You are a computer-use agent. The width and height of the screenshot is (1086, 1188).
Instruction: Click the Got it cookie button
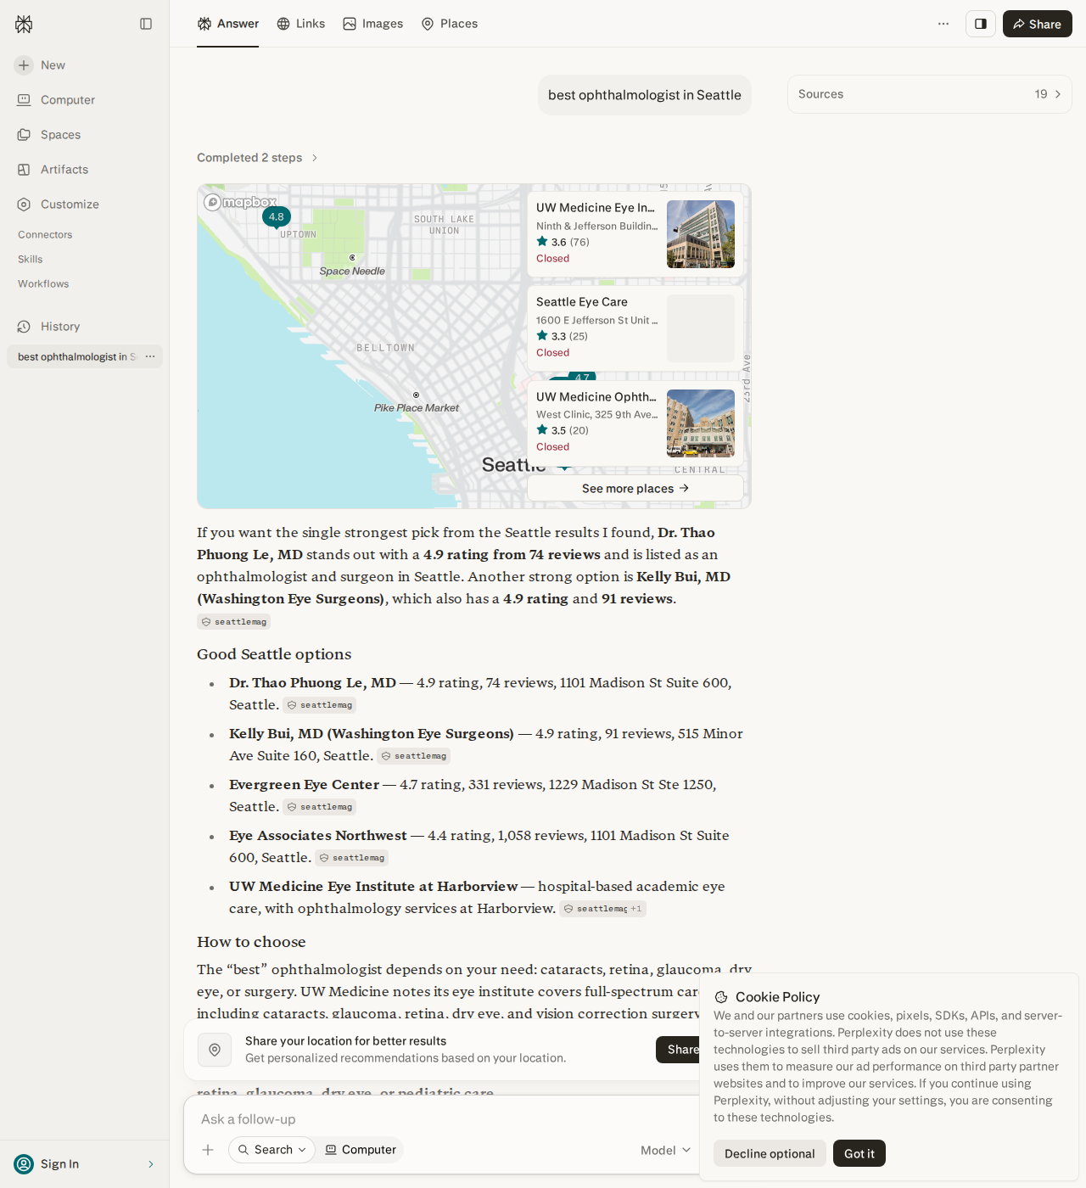tap(859, 1153)
